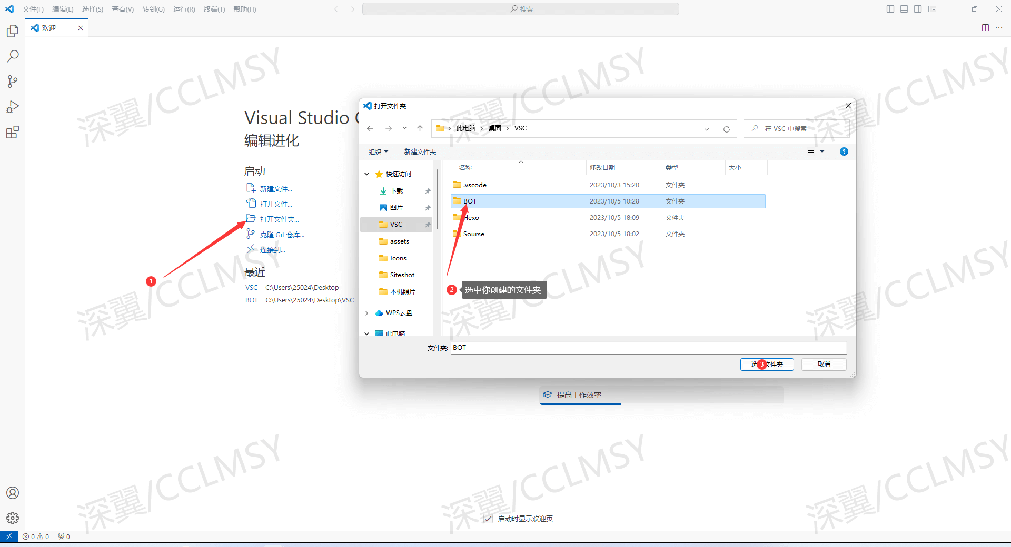This screenshot has width=1011, height=547.
Task: Click the remote window status bar icon
Action: [x=9, y=536]
